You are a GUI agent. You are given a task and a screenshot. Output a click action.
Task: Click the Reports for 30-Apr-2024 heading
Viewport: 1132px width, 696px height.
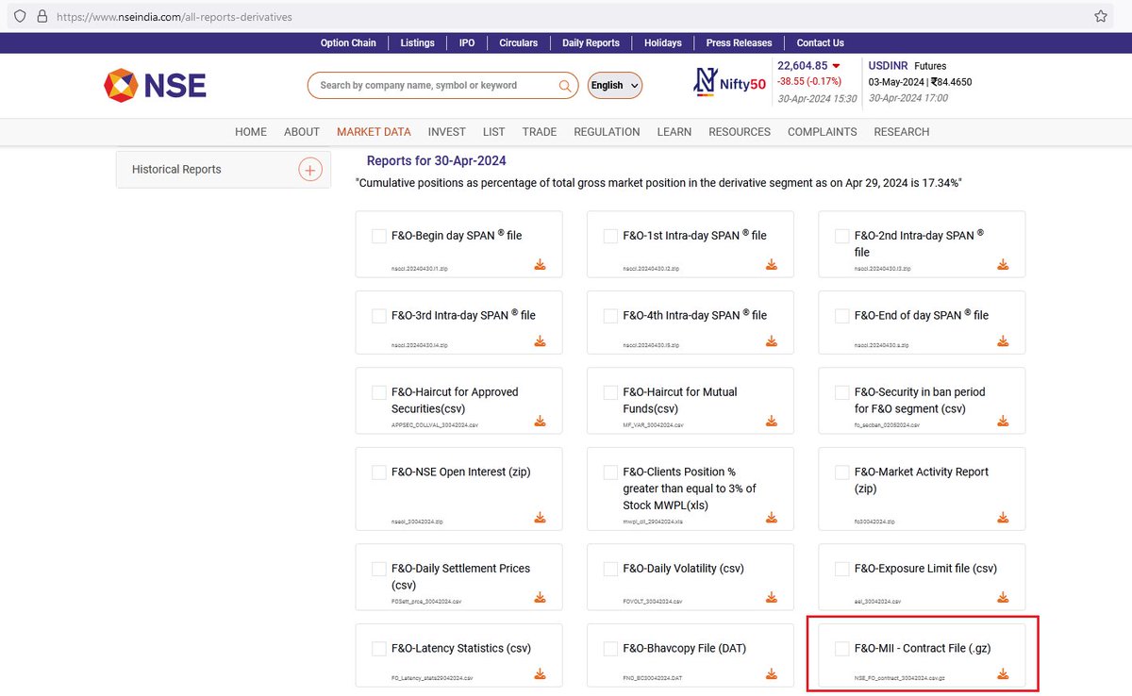coord(437,161)
